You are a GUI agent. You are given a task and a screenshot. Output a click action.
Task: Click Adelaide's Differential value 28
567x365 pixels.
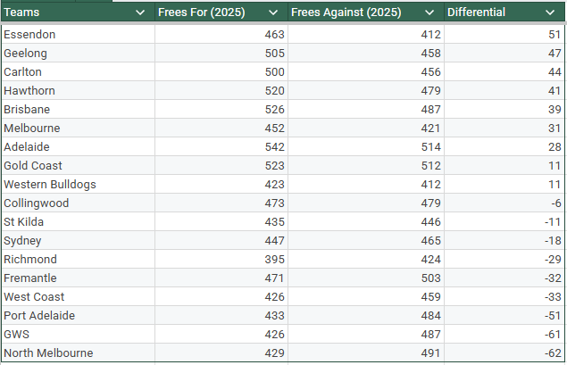pos(554,147)
